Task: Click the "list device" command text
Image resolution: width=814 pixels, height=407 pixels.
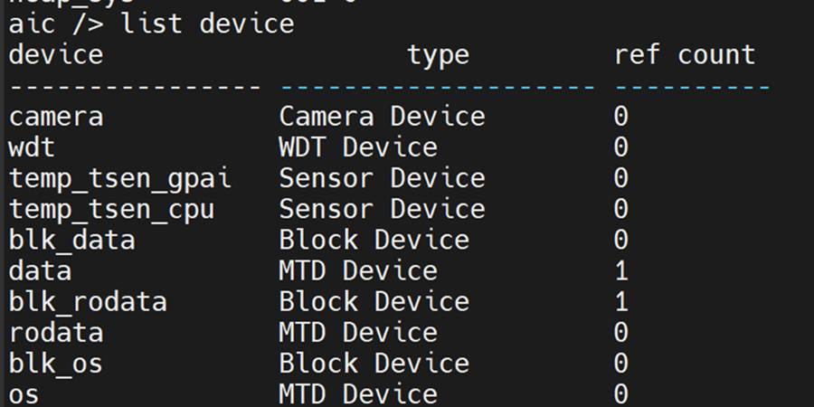Action: 207,24
